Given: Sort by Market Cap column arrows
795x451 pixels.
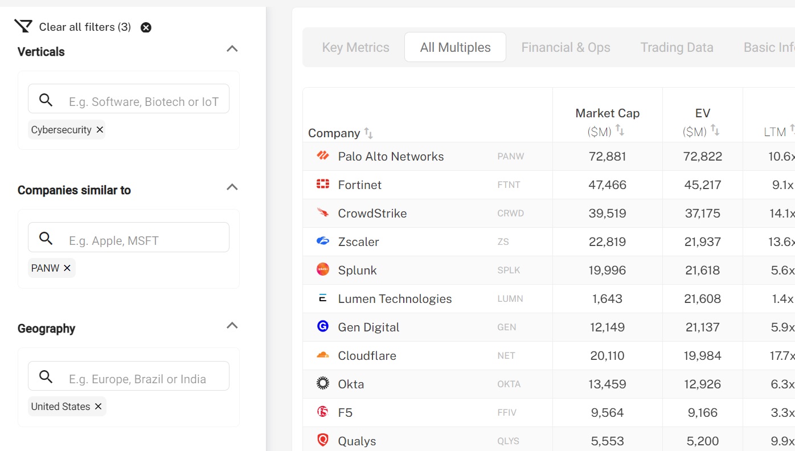Looking at the screenshot, I should (620, 131).
